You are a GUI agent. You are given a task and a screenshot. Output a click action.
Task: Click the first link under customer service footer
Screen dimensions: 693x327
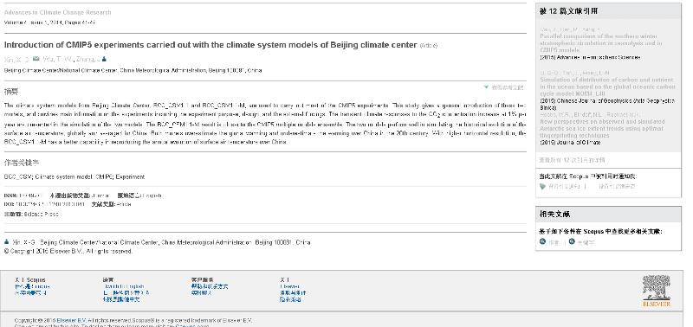pyautogui.click(x=210, y=286)
